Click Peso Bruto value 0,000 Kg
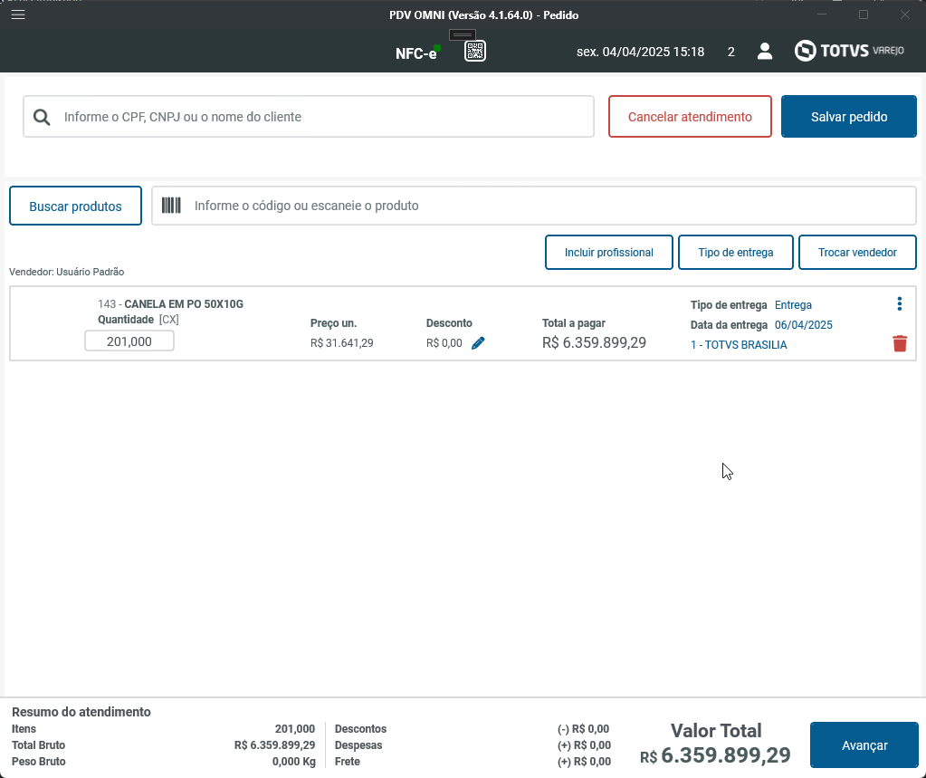This screenshot has height=778, width=926. [x=294, y=762]
